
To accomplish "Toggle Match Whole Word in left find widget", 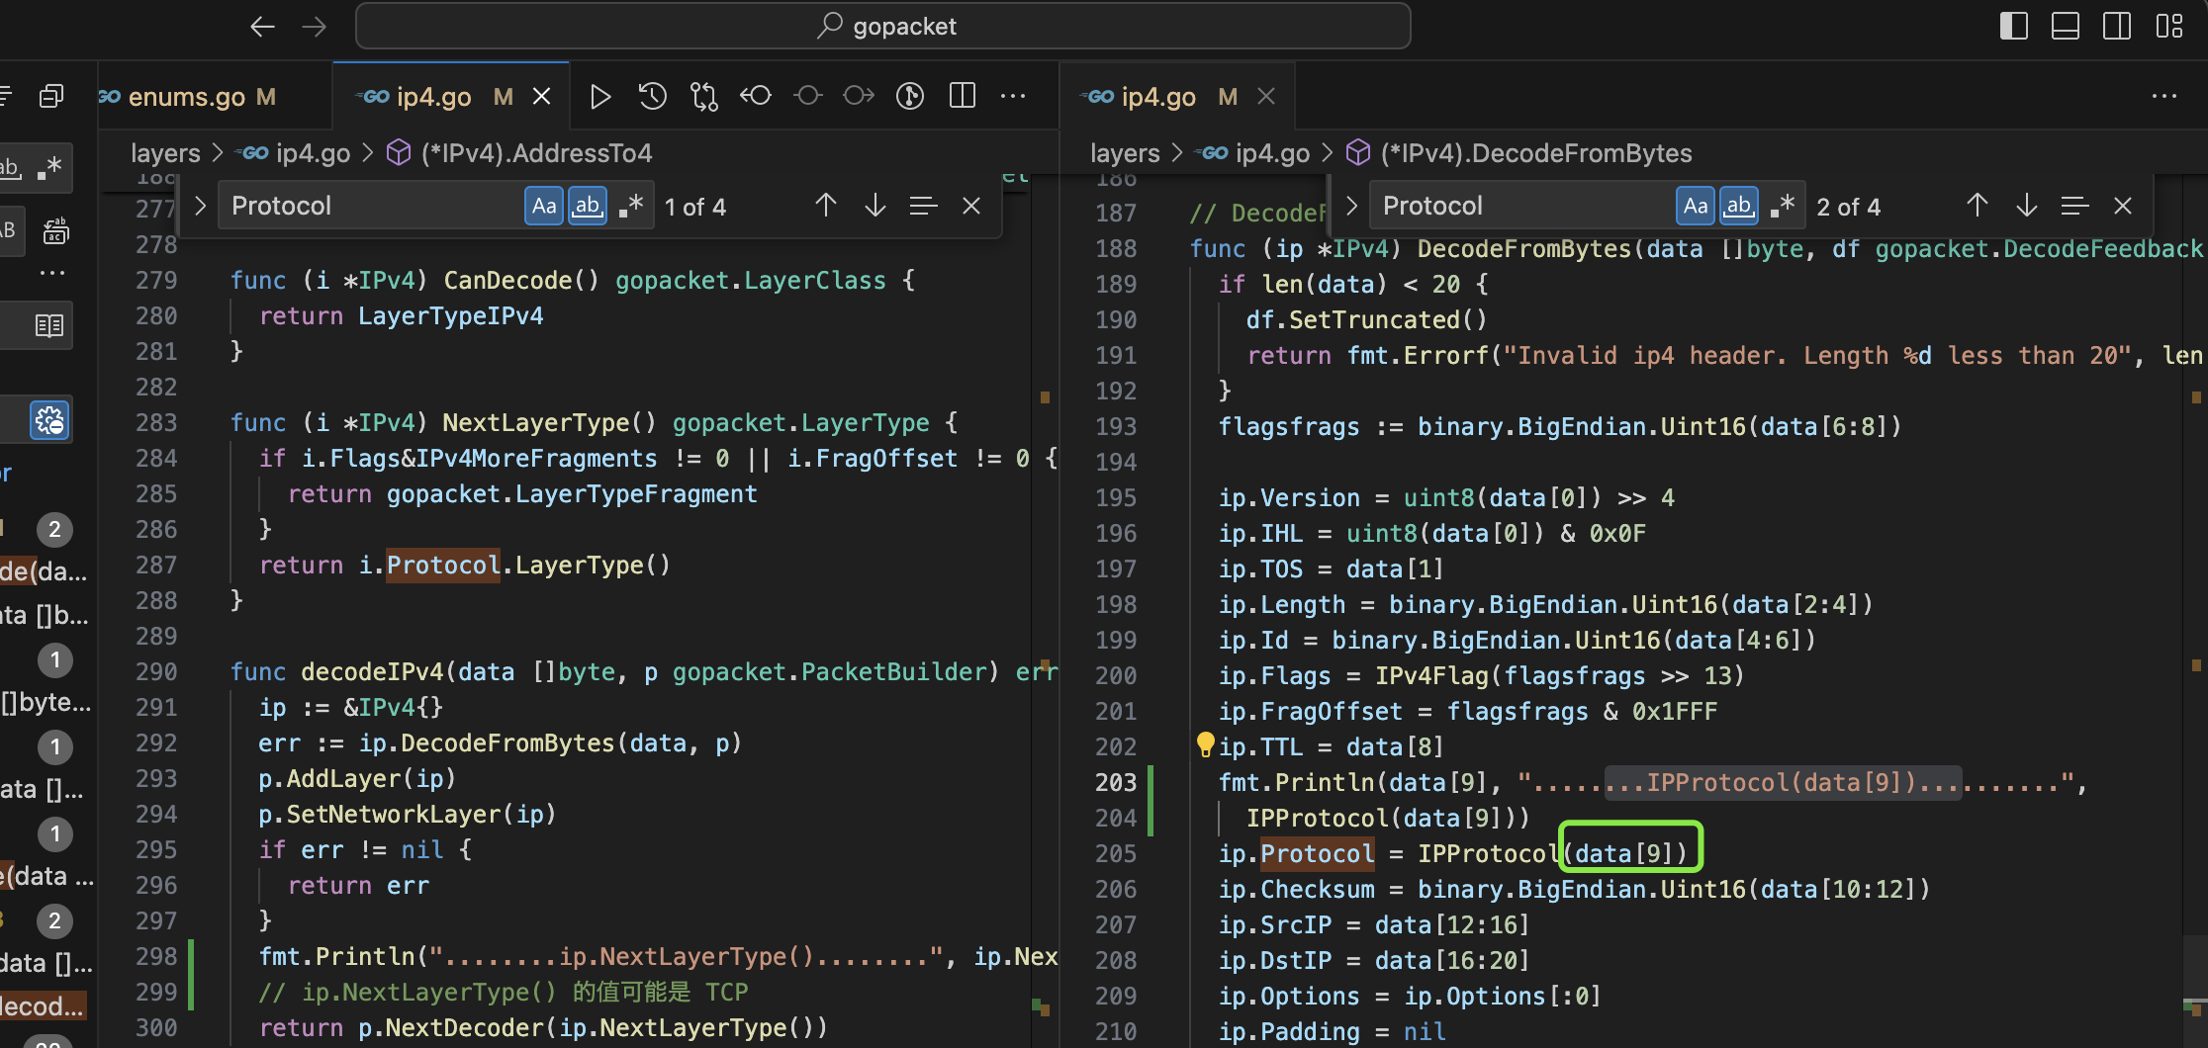I will [x=588, y=206].
